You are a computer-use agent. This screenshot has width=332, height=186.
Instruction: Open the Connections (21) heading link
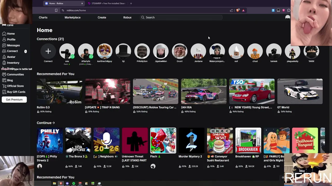tap(50, 39)
